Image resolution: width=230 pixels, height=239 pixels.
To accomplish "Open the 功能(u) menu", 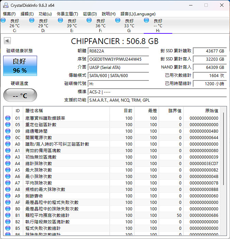I will [x=45, y=14].
